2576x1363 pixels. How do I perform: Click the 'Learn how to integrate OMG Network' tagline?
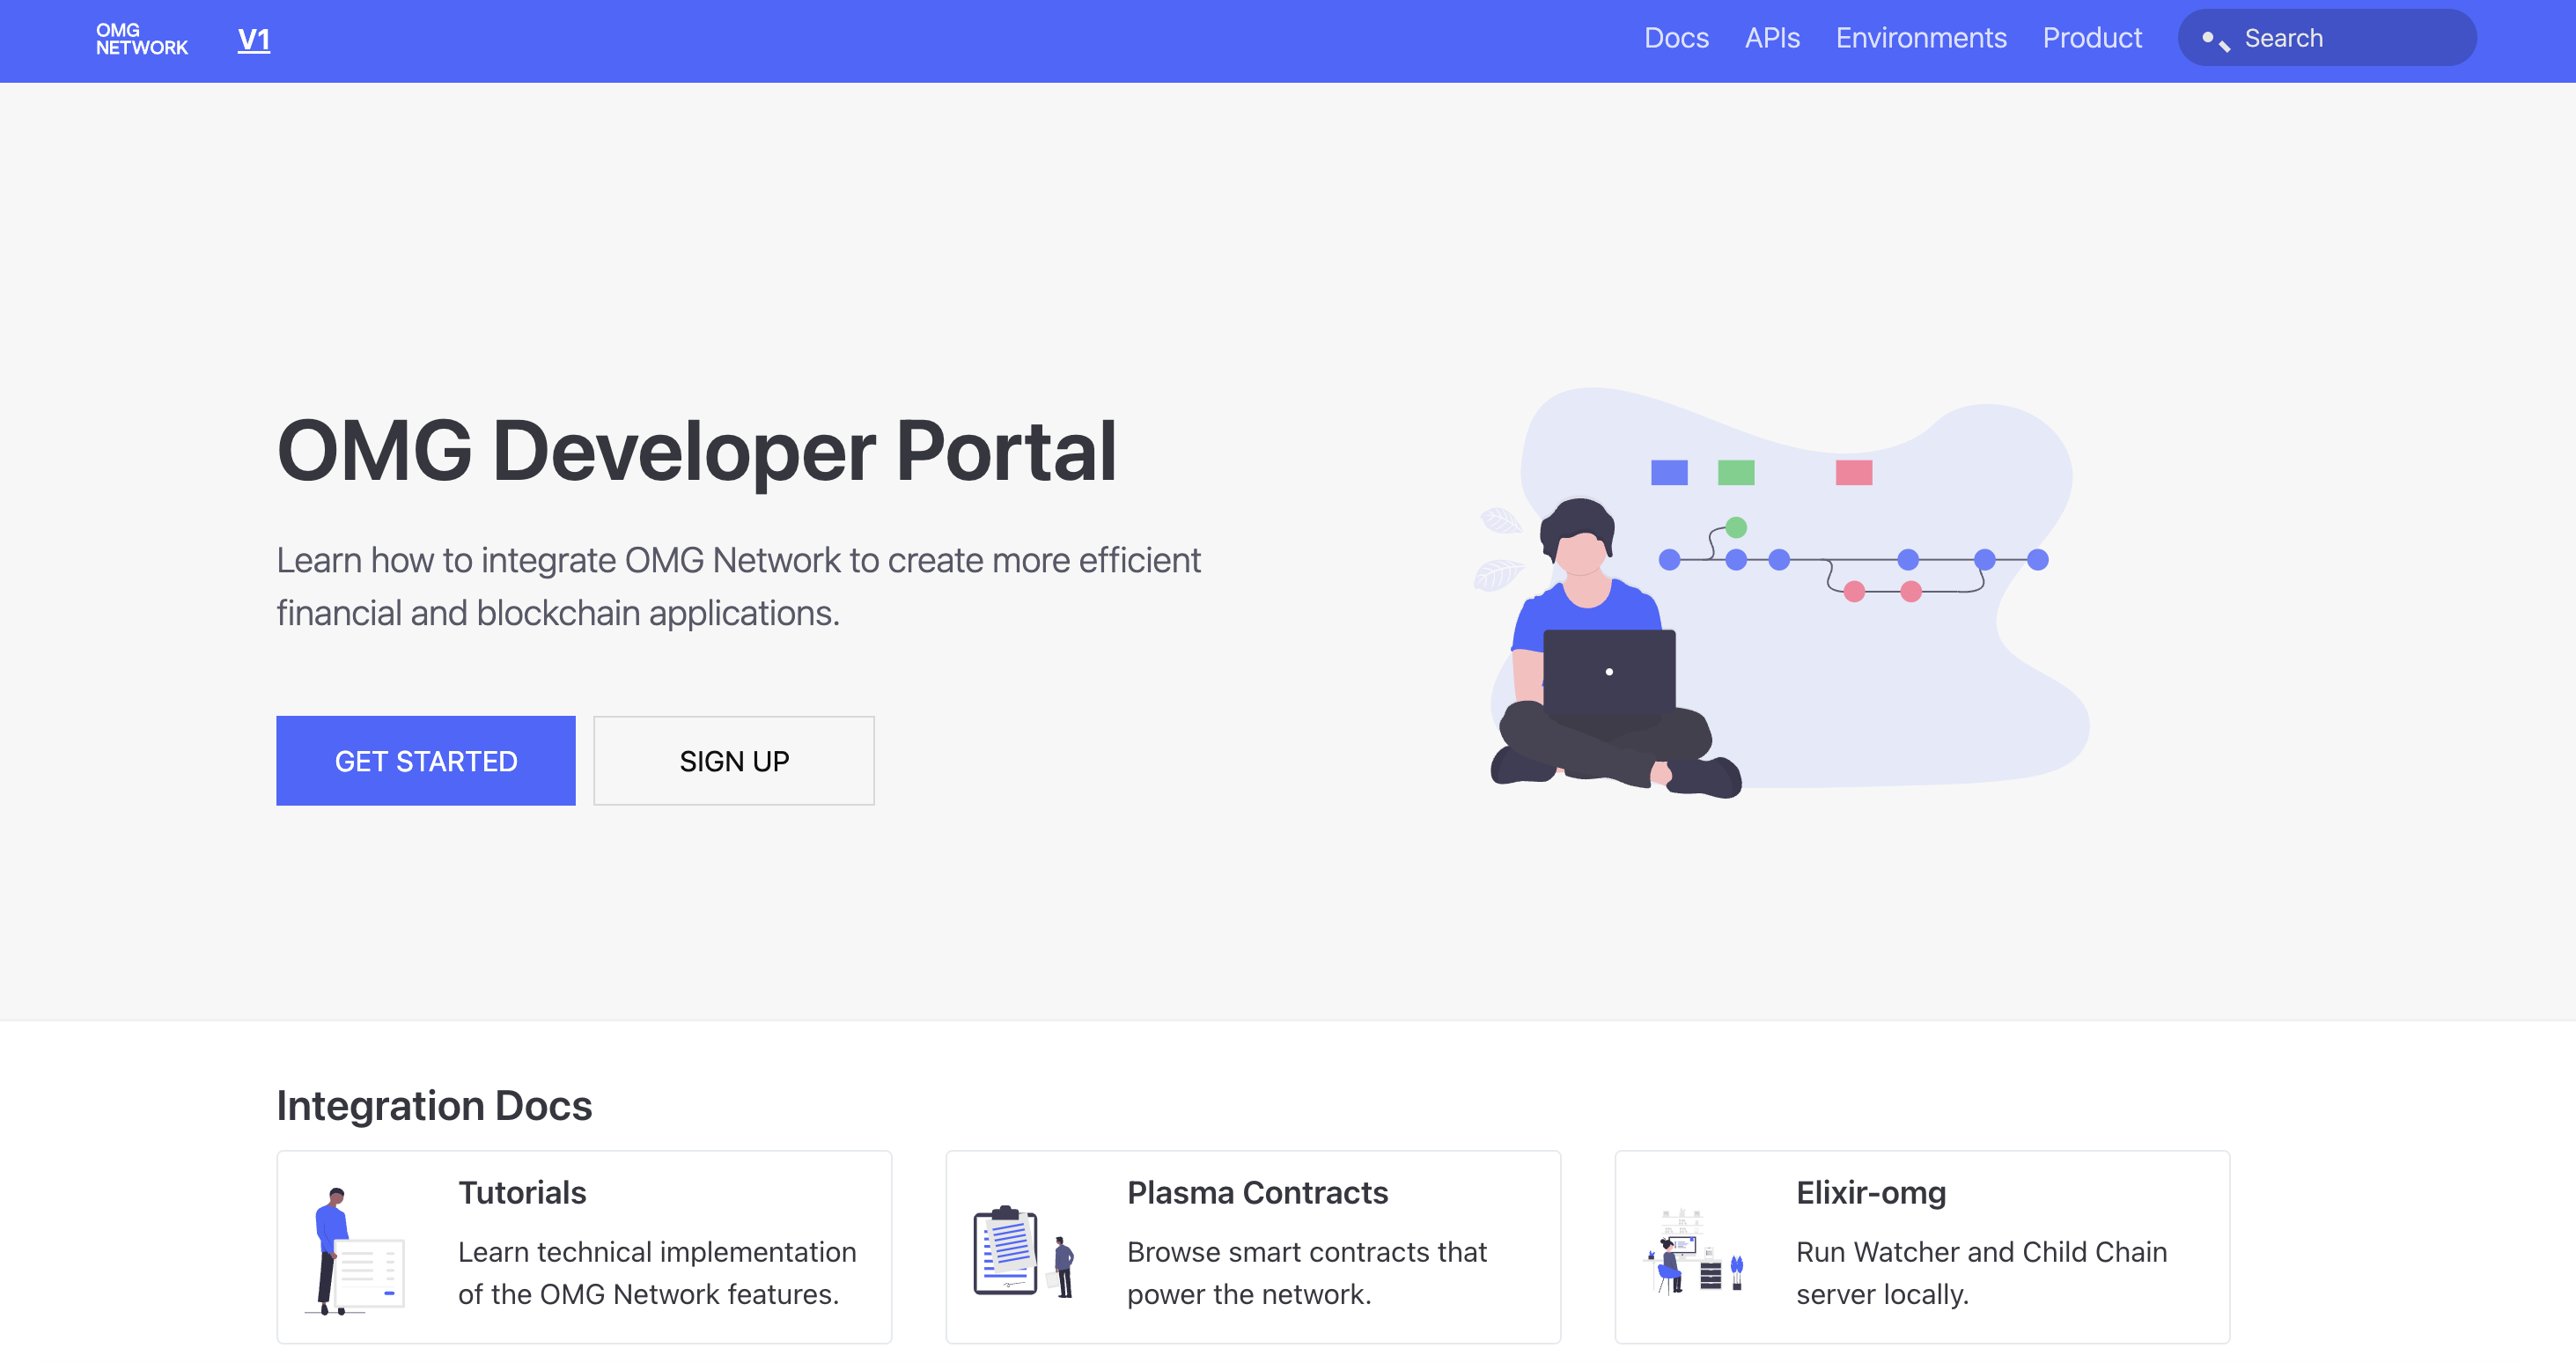point(739,587)
